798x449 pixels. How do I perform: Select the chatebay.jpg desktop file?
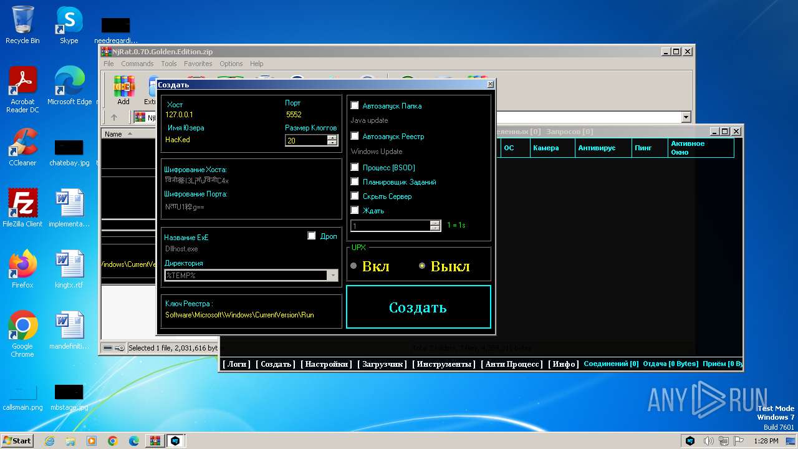(x=69, y=153)
